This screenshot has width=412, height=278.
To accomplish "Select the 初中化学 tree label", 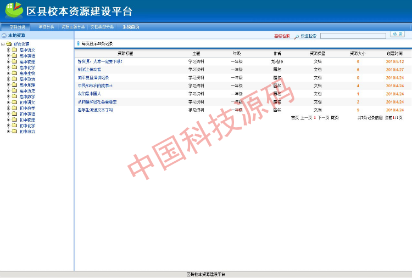I will coord(27,126).
